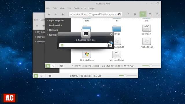Select Bookmarks in the sidebar
Image resolution: width=185 pixels, height=104 pixels.
(x=55, y=25)
